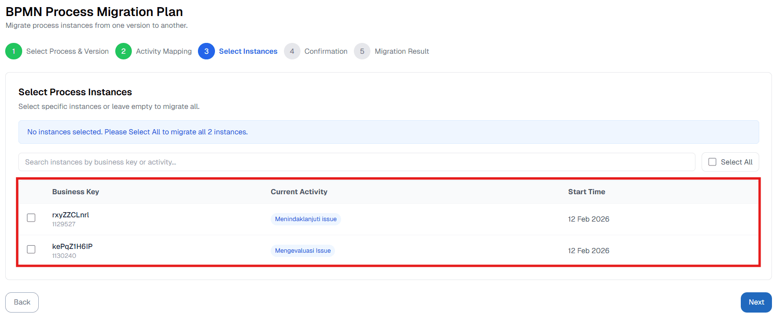Click the Menindaklanjuti issue activity badge

pos(306,219)
